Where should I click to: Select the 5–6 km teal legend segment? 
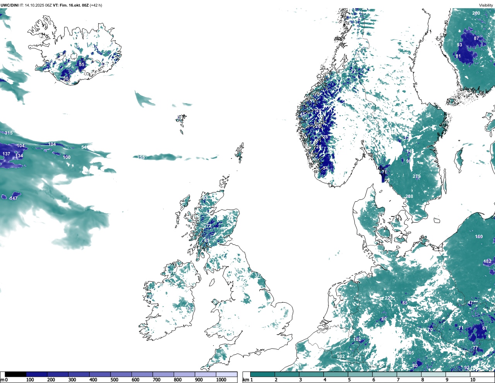pyautogui.click(x=360, y=374)
